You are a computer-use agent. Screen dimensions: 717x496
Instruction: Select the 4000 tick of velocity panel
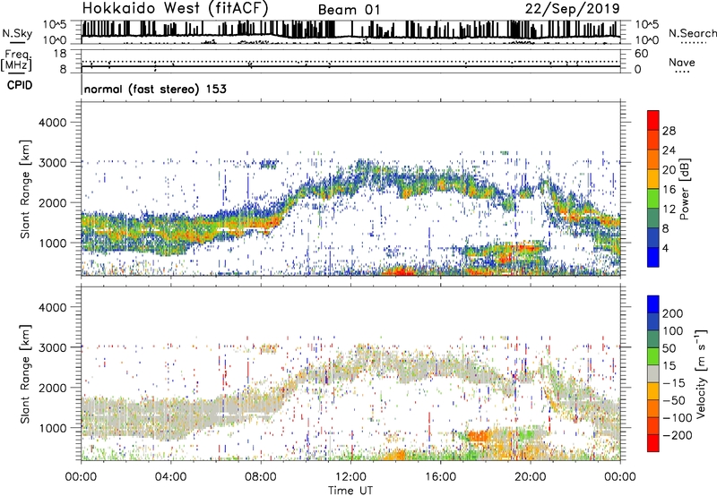(53, 307)
